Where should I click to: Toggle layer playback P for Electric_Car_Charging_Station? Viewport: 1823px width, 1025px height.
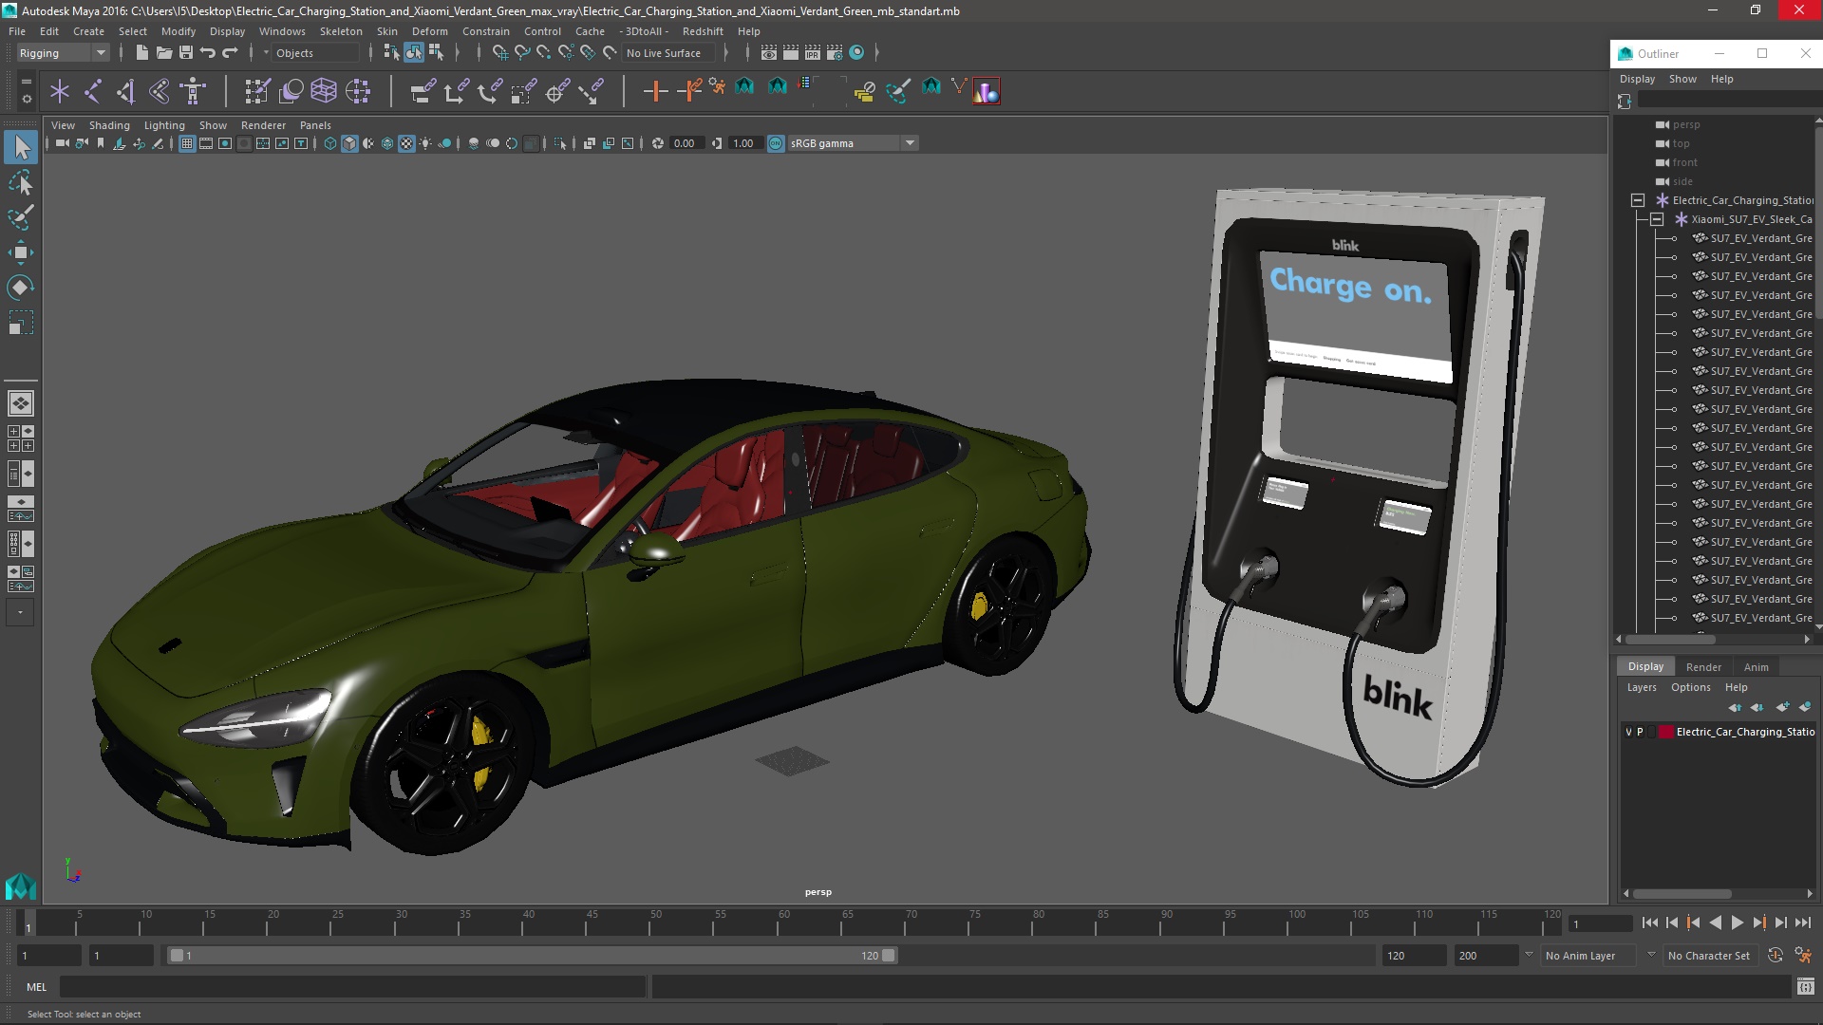[x=1640, y=732]
